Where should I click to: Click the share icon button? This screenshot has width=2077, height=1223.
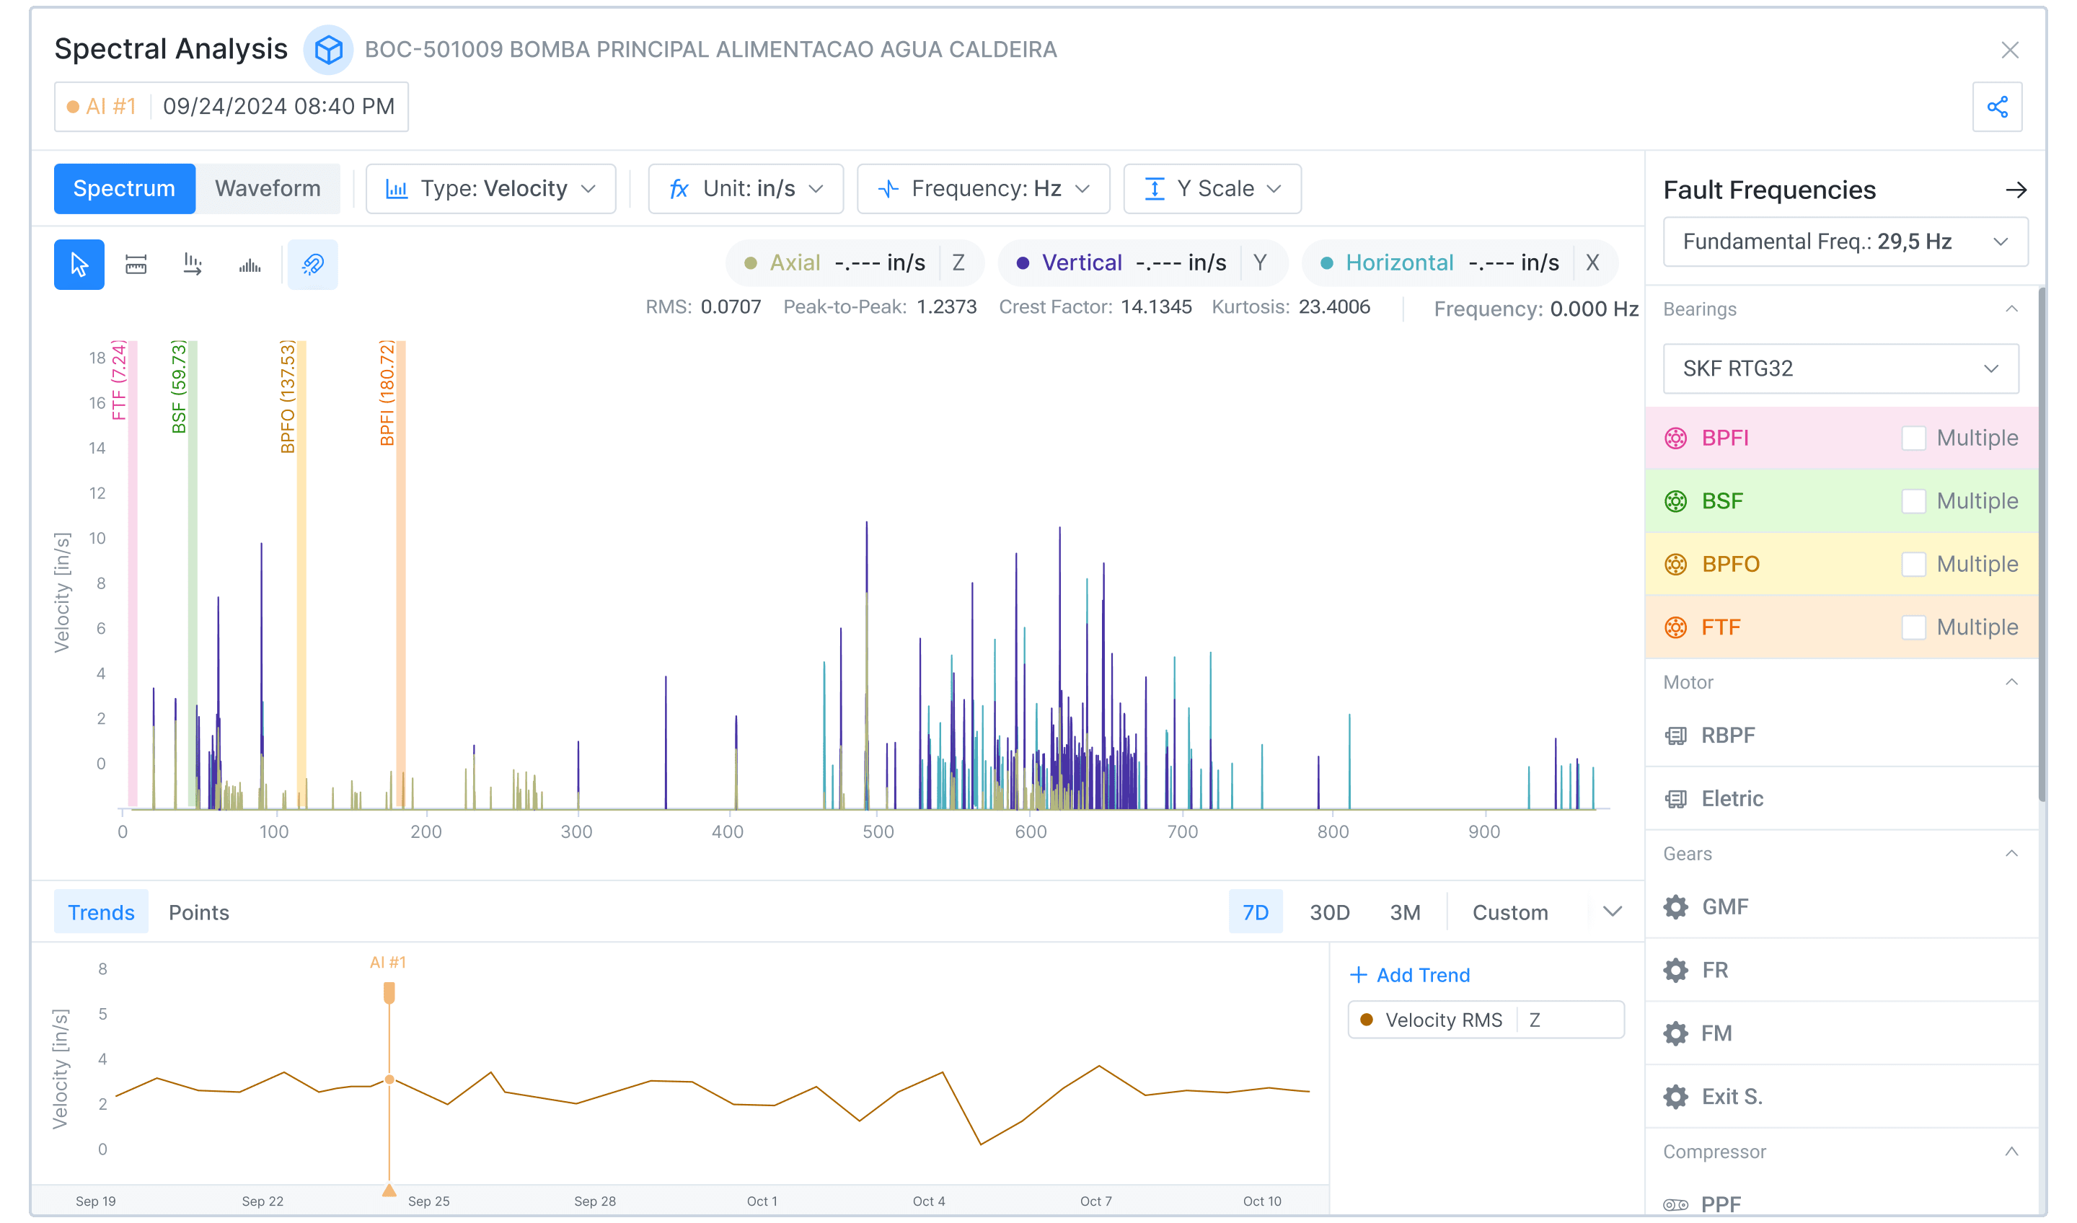pyautogui.click(x=1996, y=106)
